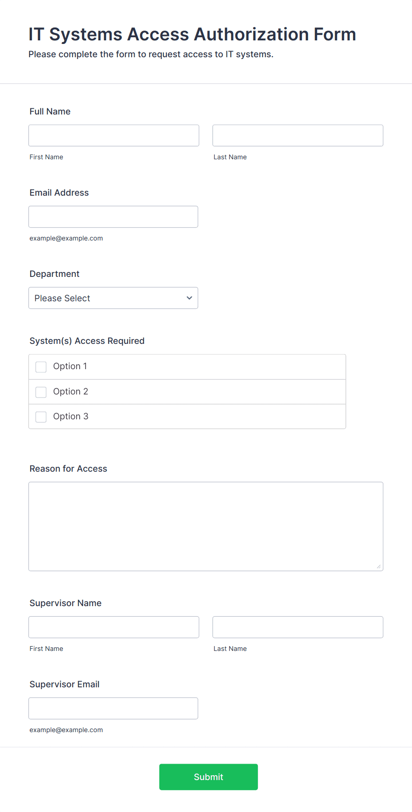412x812 pixels.
Task: Focus the Supervisor first name field
Action: click(x=114, y=627)
